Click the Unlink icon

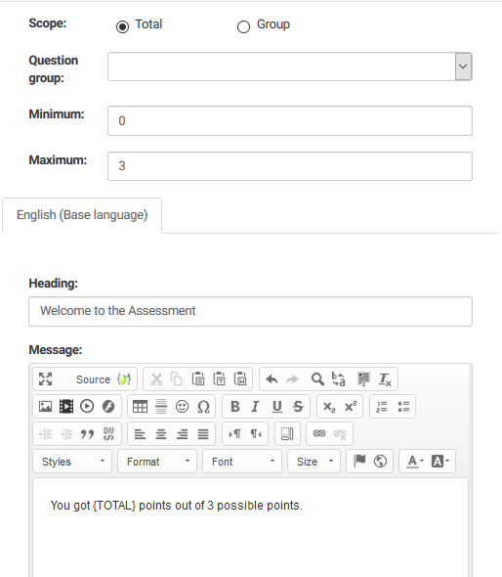(x=340, y=434)
